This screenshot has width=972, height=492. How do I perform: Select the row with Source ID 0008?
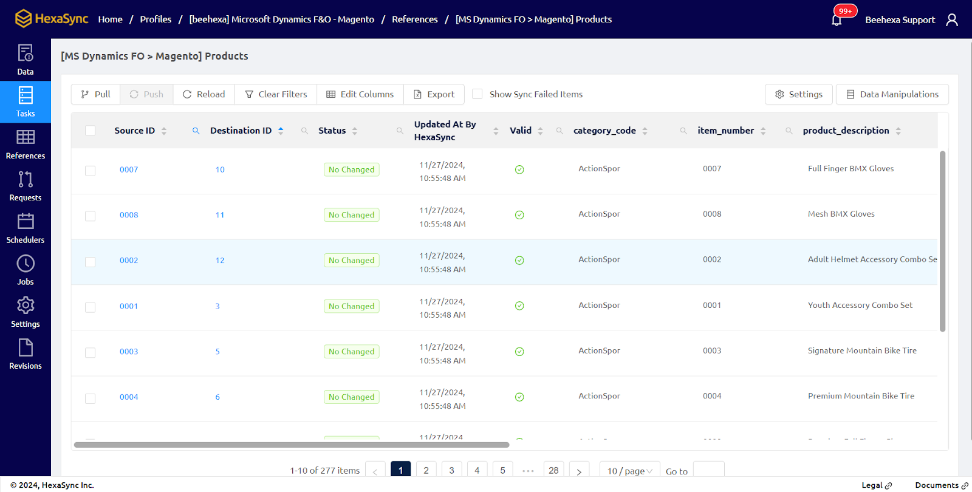(91, 216)
